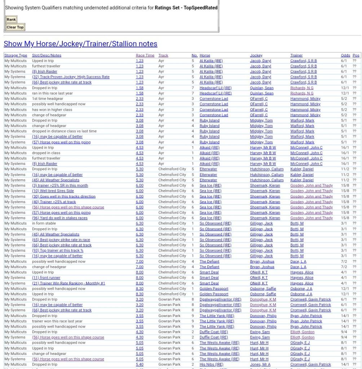Click the Jockey column header
Viewport: 362px width, 369px height.
click(256, 55)
